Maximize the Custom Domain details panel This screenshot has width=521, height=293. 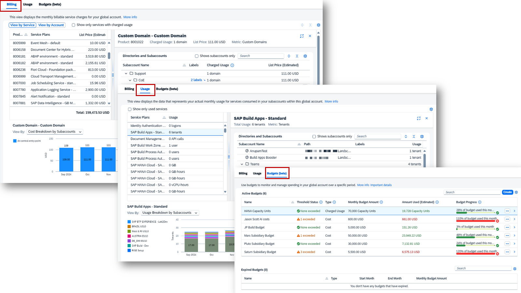[302, 36]
